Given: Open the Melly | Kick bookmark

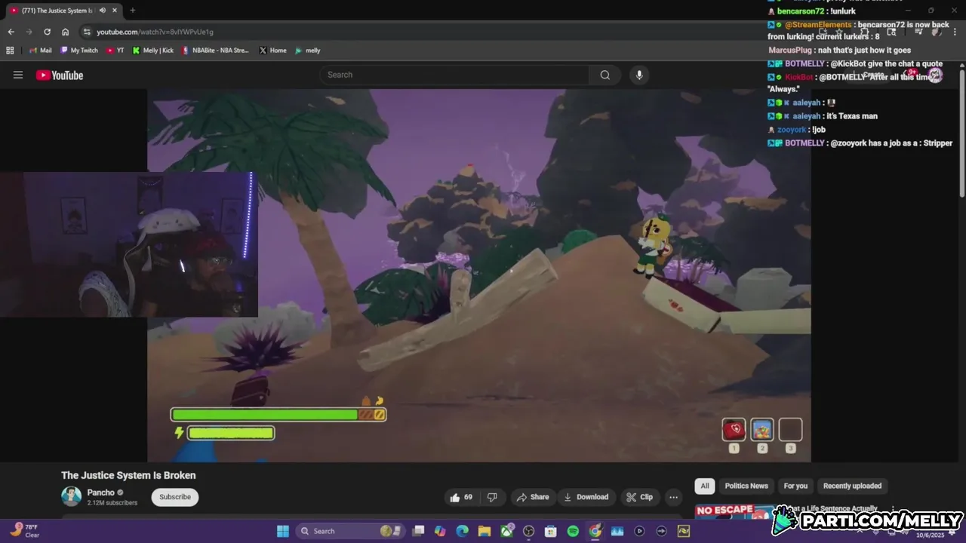Looking at the screenshot, I should coord(152,51).
